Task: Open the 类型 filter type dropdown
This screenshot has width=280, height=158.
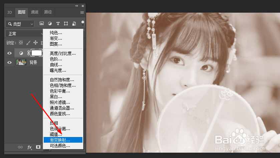Action: pyautogui.click(x=20, y=24)
